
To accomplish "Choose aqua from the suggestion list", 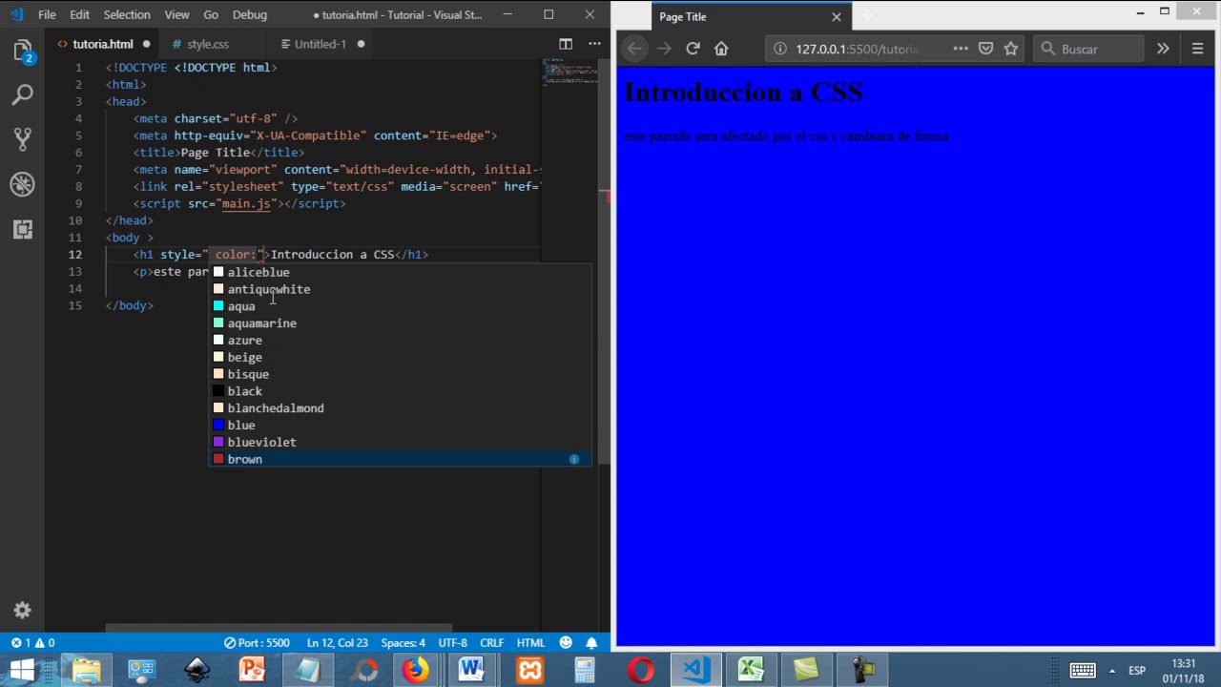I will 400,306.
